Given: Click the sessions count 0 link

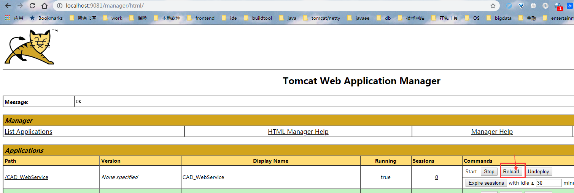Looking at the screenshot, I should coord(437,177).
